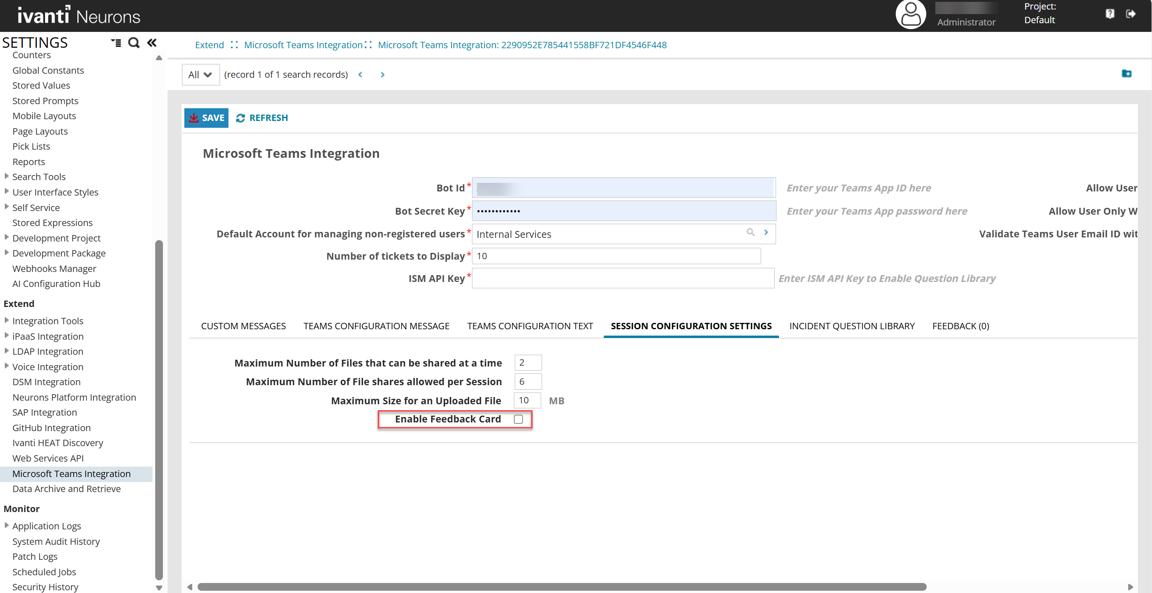
Task: Collapse the settings sidebar with double chevron
Action: click(x=152, y=43)
